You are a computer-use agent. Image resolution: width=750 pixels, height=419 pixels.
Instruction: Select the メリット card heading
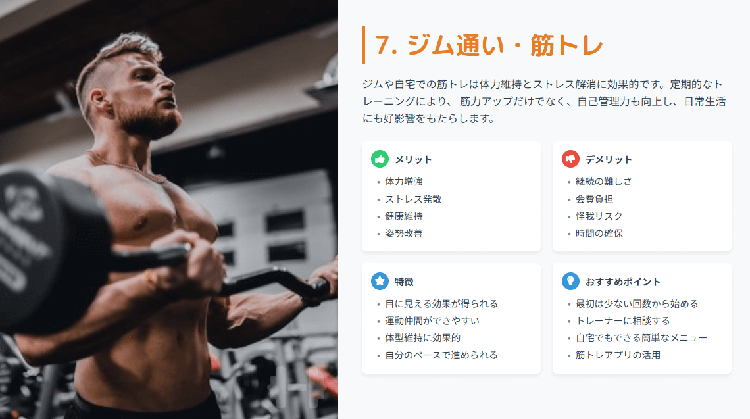[x=413, y=160]
